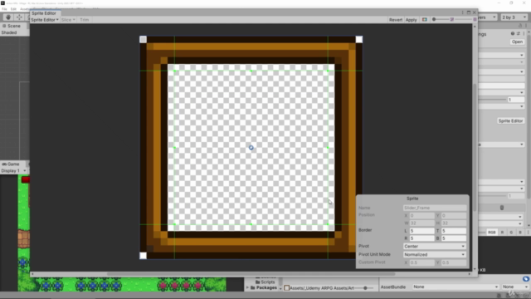Open AssetBundle variant dropdown on far right
Screen dimensions: 531x299
tap(514, 287)
